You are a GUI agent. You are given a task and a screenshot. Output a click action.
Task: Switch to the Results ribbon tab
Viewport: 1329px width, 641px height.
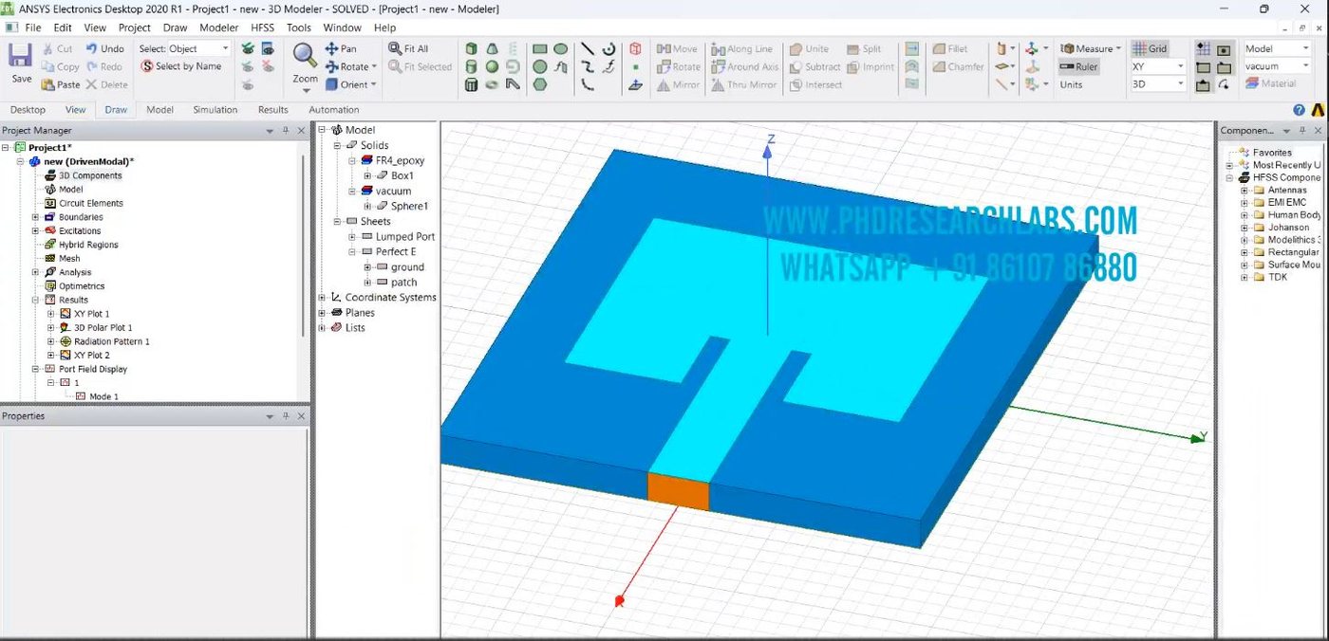pos(273,110)
